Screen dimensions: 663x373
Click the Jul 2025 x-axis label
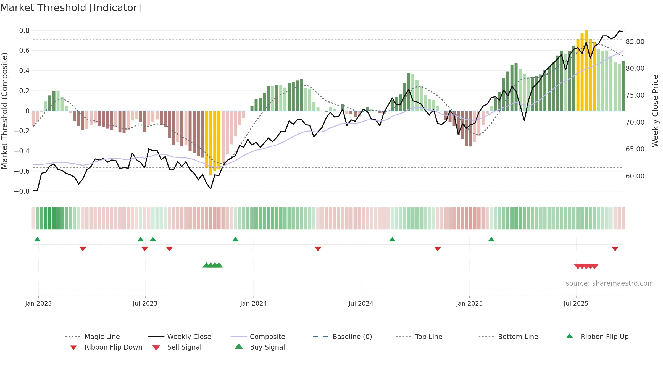coord(576,303)
